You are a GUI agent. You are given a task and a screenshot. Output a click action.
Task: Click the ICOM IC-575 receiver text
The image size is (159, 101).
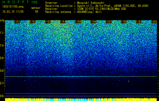[101, 9]
